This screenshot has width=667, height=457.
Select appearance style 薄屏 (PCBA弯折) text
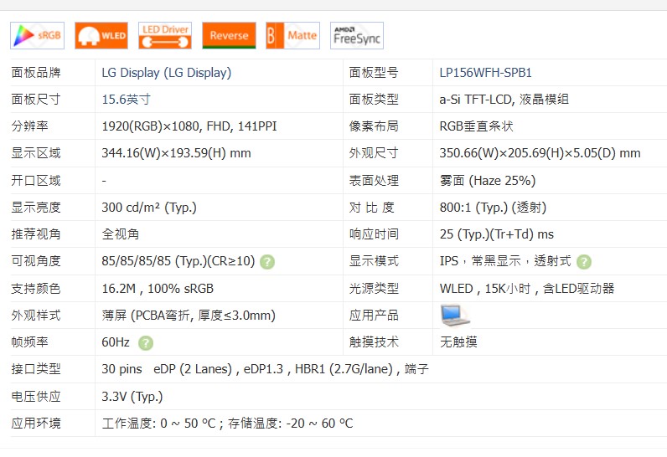[x=189, y=316]
